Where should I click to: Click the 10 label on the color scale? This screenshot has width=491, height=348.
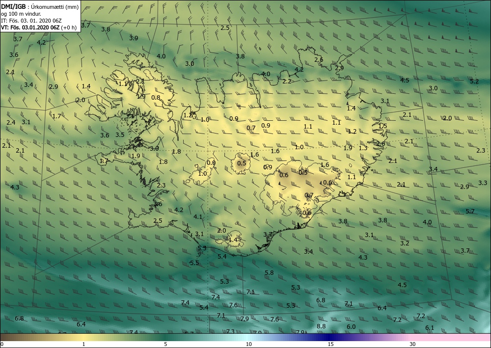pos(248,345)
